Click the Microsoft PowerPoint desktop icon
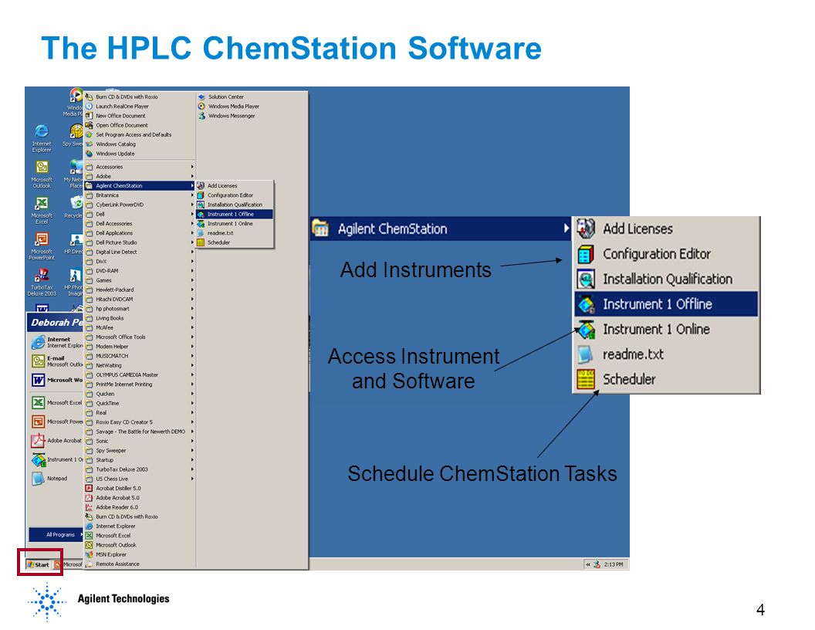The height and width of the screenshot is (630, 815). pyautogui.click(x=42, y=246)
